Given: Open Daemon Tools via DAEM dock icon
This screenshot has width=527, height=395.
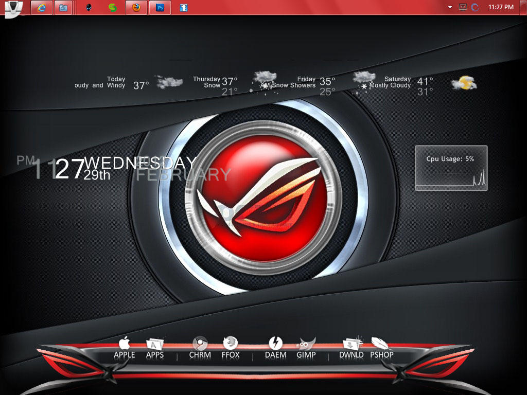Looking at the screenshot, I should pos(276,348).
